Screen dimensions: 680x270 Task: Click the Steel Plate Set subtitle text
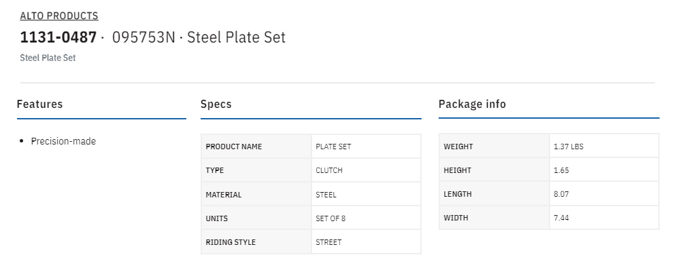[48, 58]
